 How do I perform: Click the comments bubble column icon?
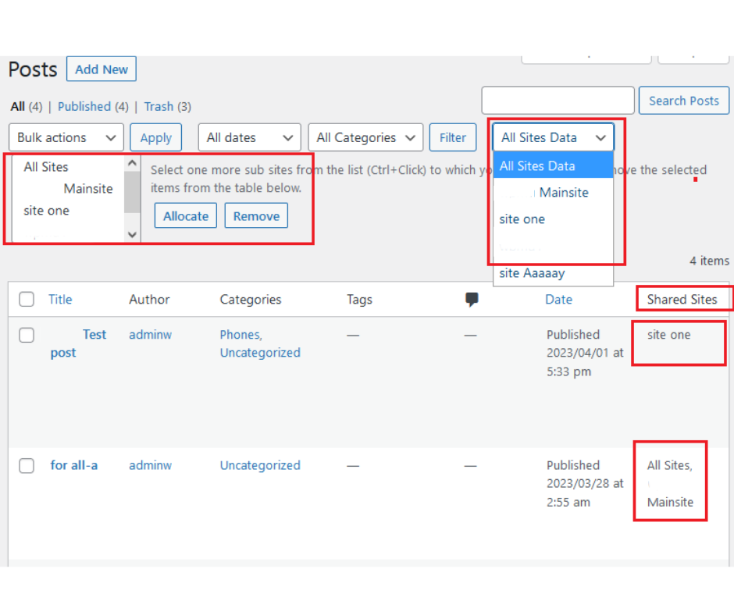click(472, 299)
